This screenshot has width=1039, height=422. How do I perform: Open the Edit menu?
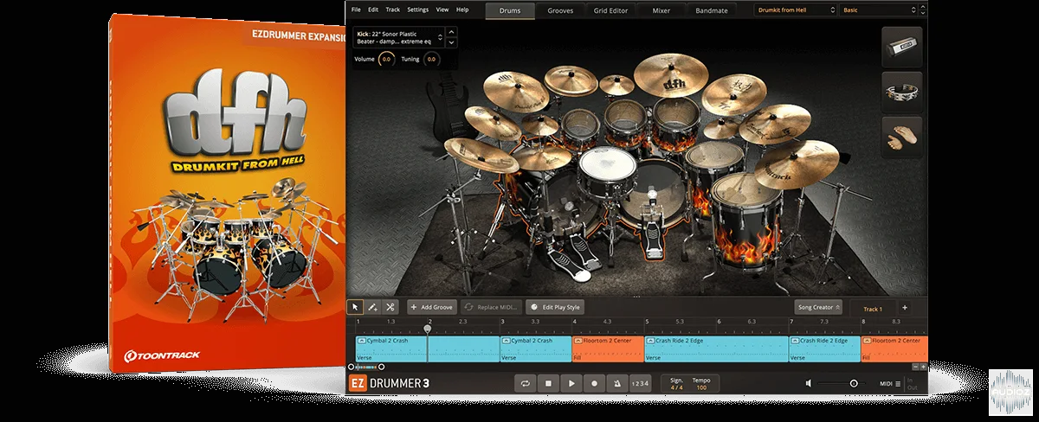[373, 10]
